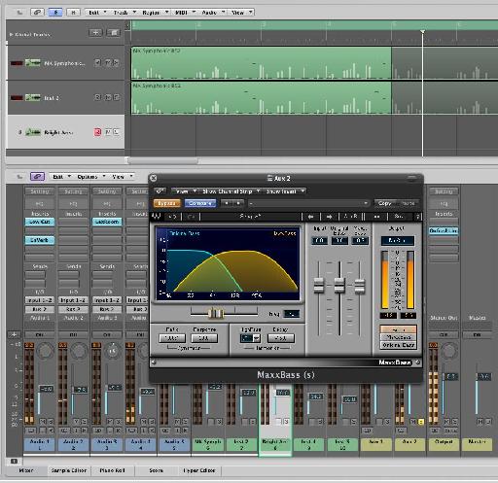Click the Paste button in the plugin window
The width and height of the screenshot is (498, 483).
(409, 203)
